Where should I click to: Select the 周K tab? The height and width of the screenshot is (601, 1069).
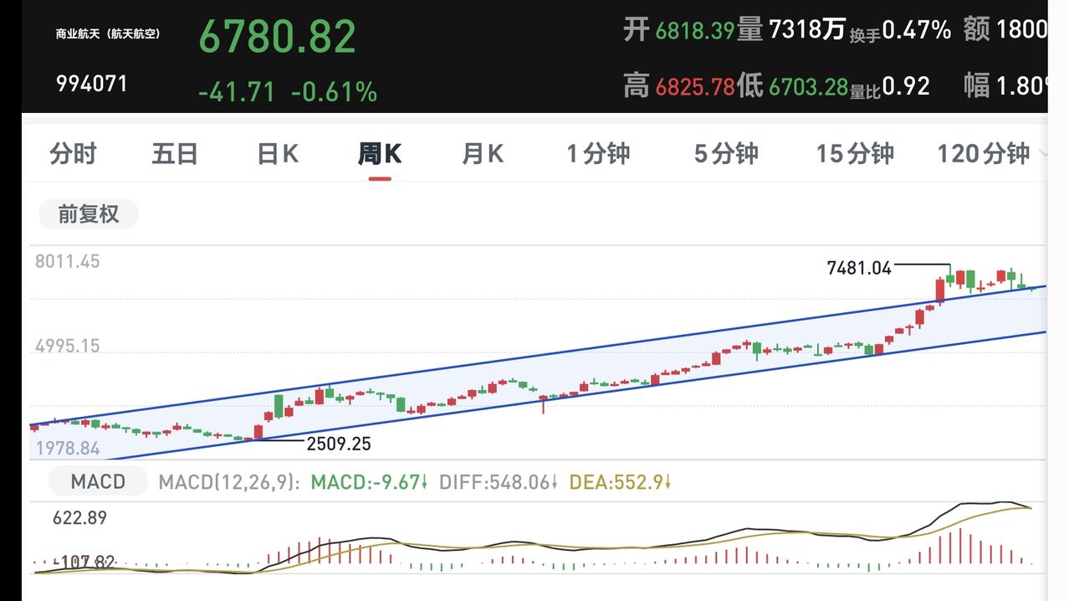pos(380,154)
